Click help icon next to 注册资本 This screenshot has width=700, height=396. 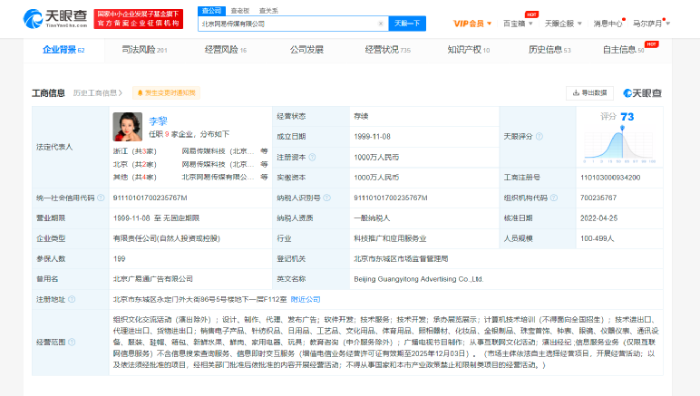coord(312,157)
